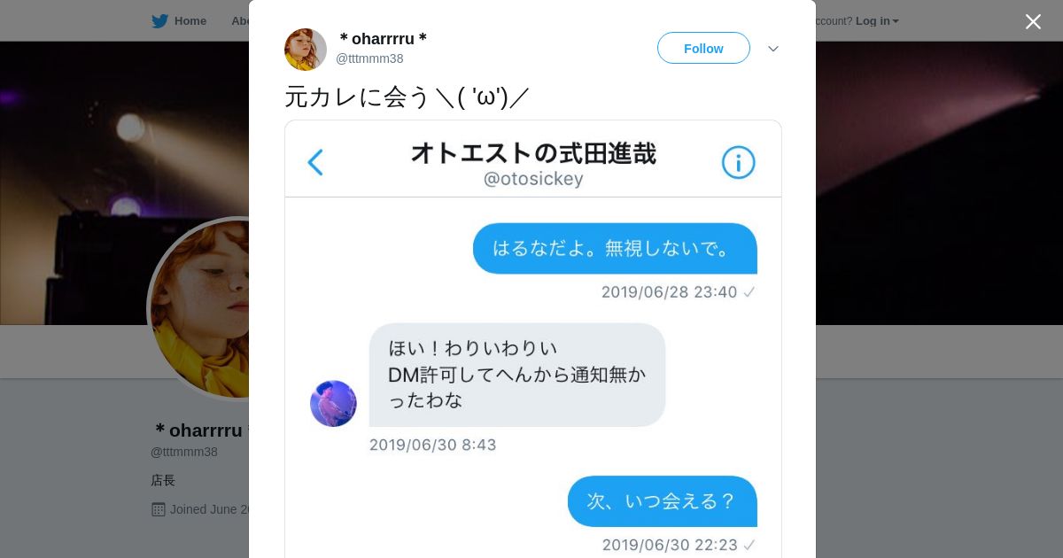Image resolution: width=1063 pixels, height=558 pixels.
Task: Open oharrrru's avatar in tweet header
Action: pyautogui.click(x=306, y=50)
